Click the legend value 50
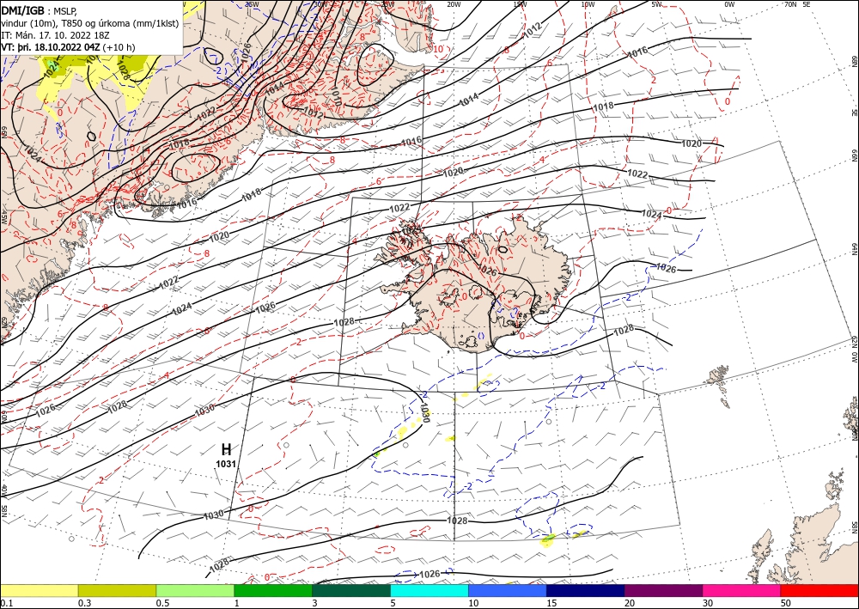The image size is (859, 609). click(786, 603)
